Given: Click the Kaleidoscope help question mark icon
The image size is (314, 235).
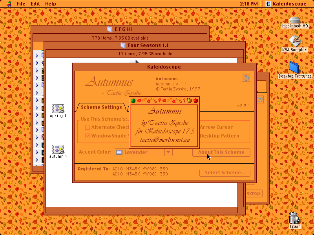Looking at the screenshot, I should point(246,78).
